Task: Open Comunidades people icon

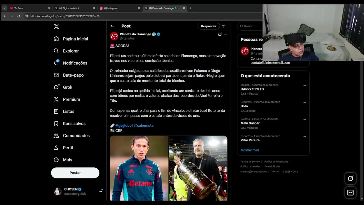Action: click(x=56, y=136)
